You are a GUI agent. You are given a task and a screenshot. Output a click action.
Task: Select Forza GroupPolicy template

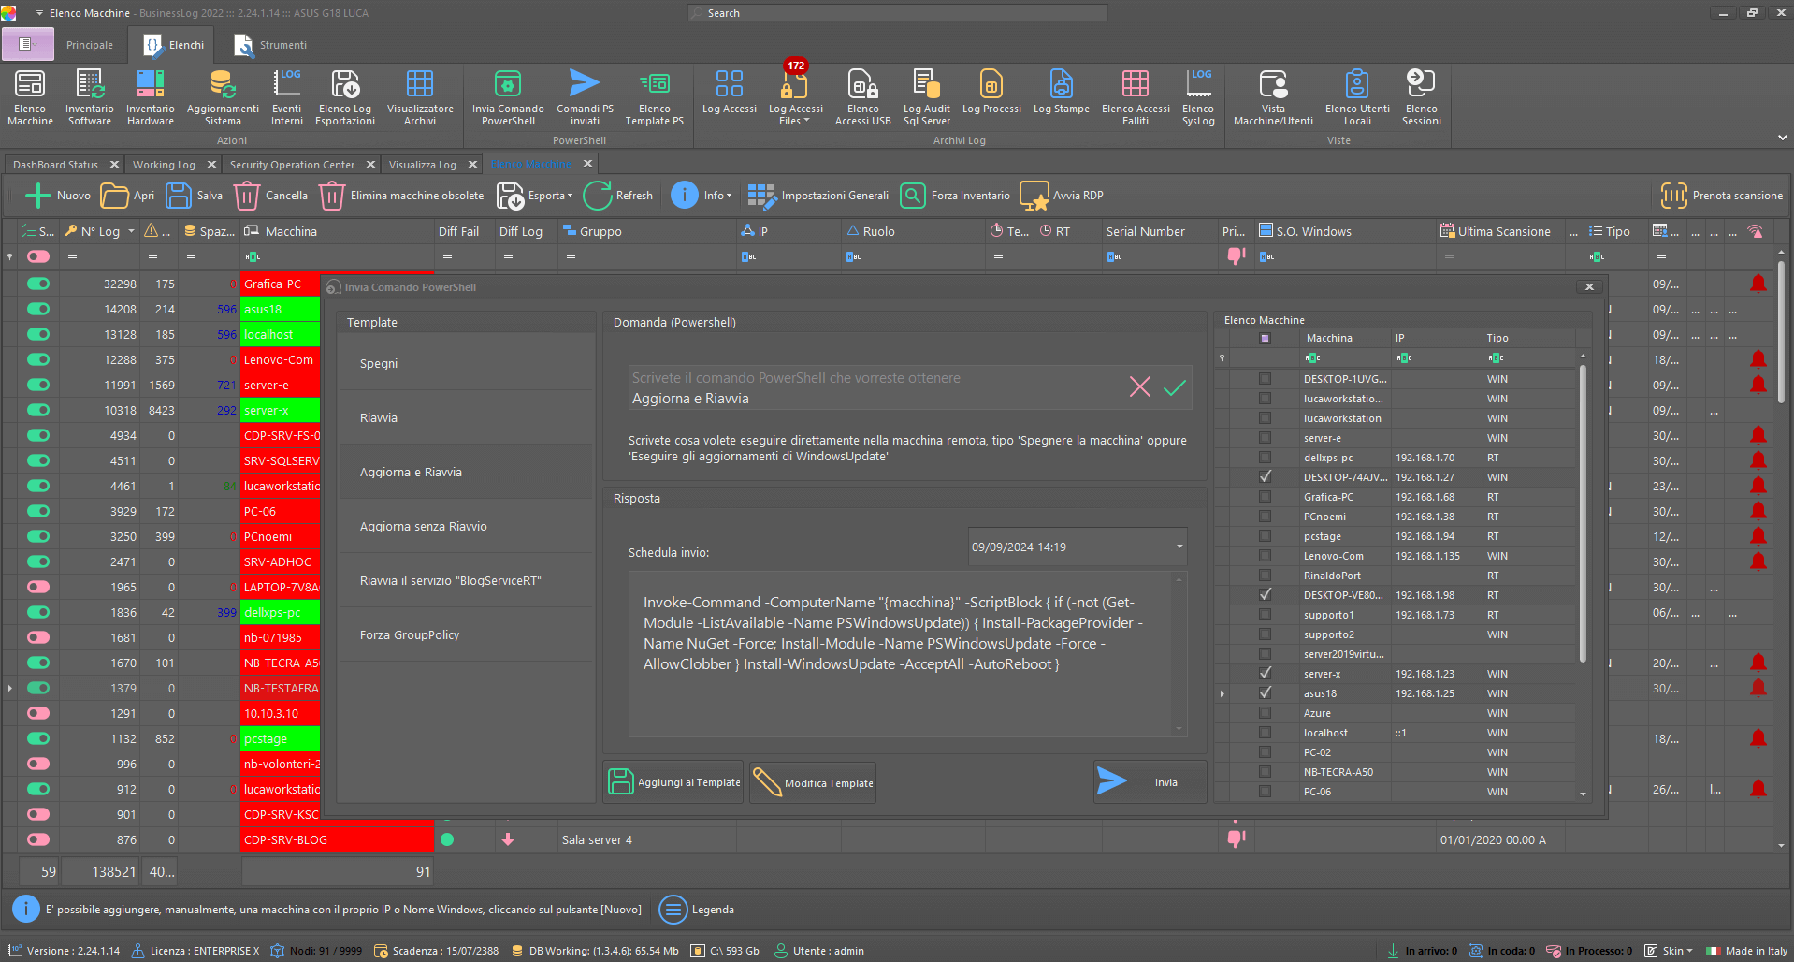coord(466,634)
